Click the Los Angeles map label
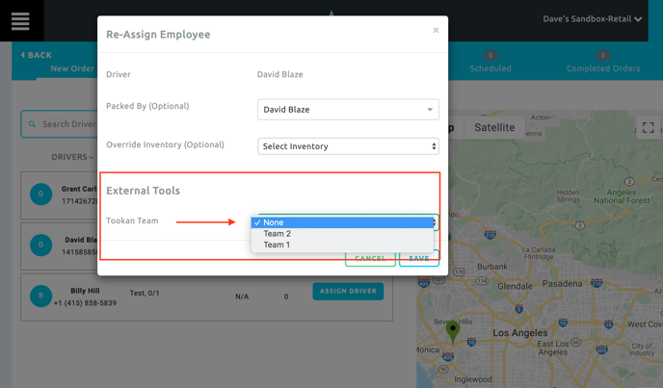This screenshot has height=388, width=663. (520, 332)
